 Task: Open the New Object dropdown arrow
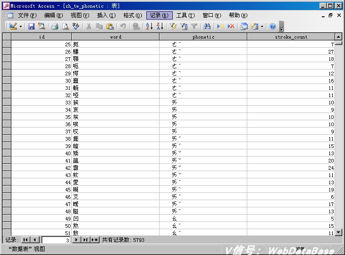click(262, 27)
